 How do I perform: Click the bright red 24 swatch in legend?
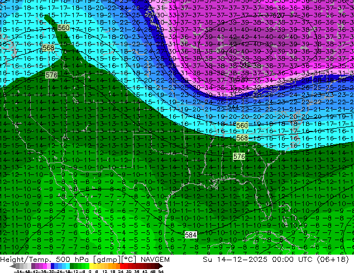122,266
